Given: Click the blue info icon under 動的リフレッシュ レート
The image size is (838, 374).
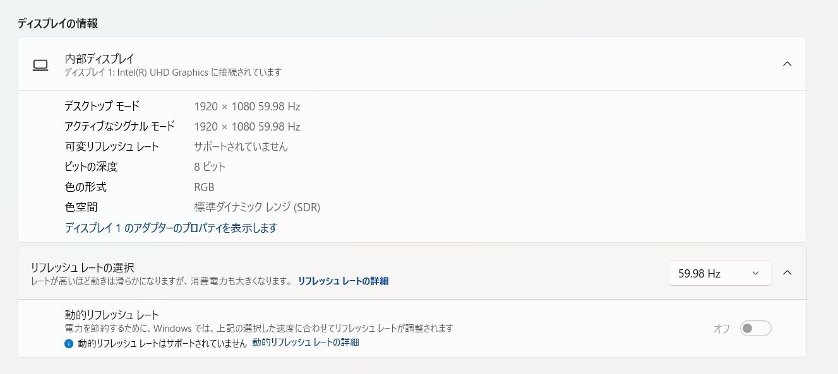Looking at the screenshot, I should click(x=69, y=344).
